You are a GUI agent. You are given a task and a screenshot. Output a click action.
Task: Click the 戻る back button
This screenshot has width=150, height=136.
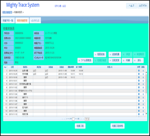[138, 61]
